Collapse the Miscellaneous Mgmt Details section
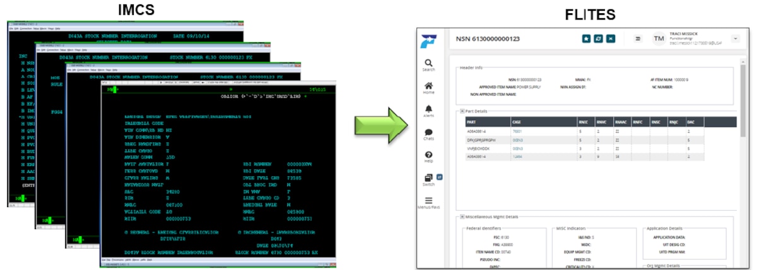This screenshot has width=757, height=270. [x=462, y=217]
